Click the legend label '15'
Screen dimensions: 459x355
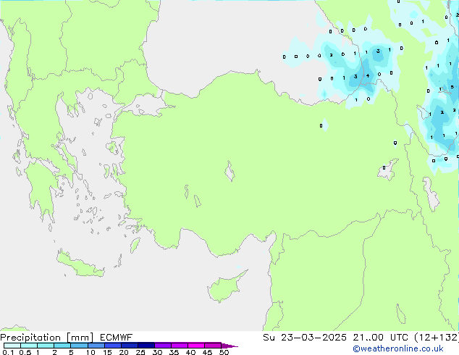point(107,352)
